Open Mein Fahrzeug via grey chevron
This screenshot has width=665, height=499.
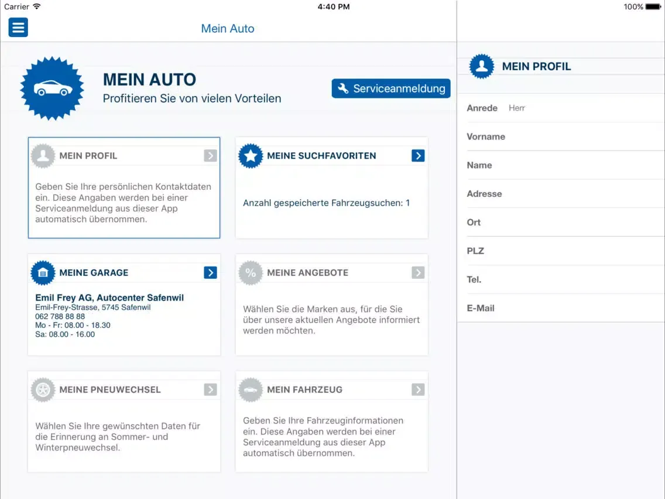(418, 389)
